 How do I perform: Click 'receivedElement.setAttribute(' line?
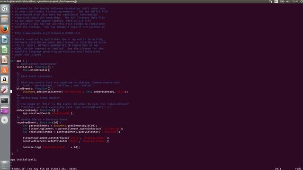pyautogui.click(x=66, y=141)
